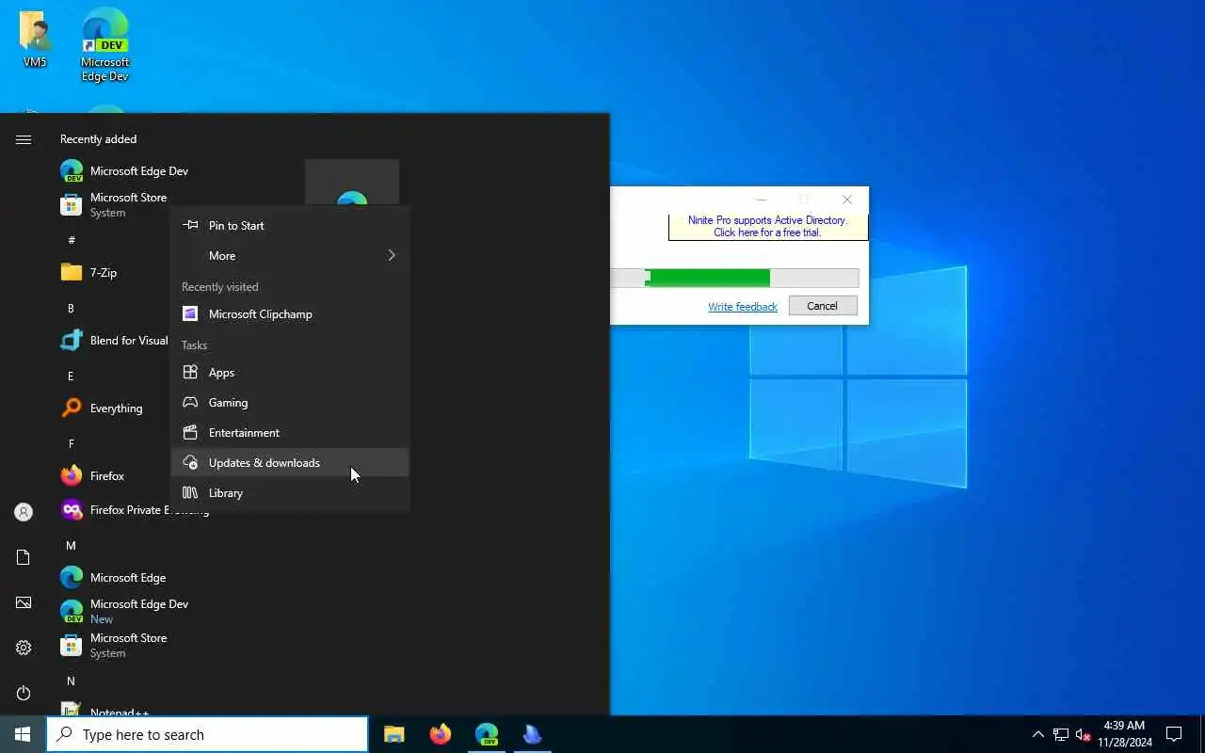Open the Everything search app
1205x753 pixels.
coord(102,409)
